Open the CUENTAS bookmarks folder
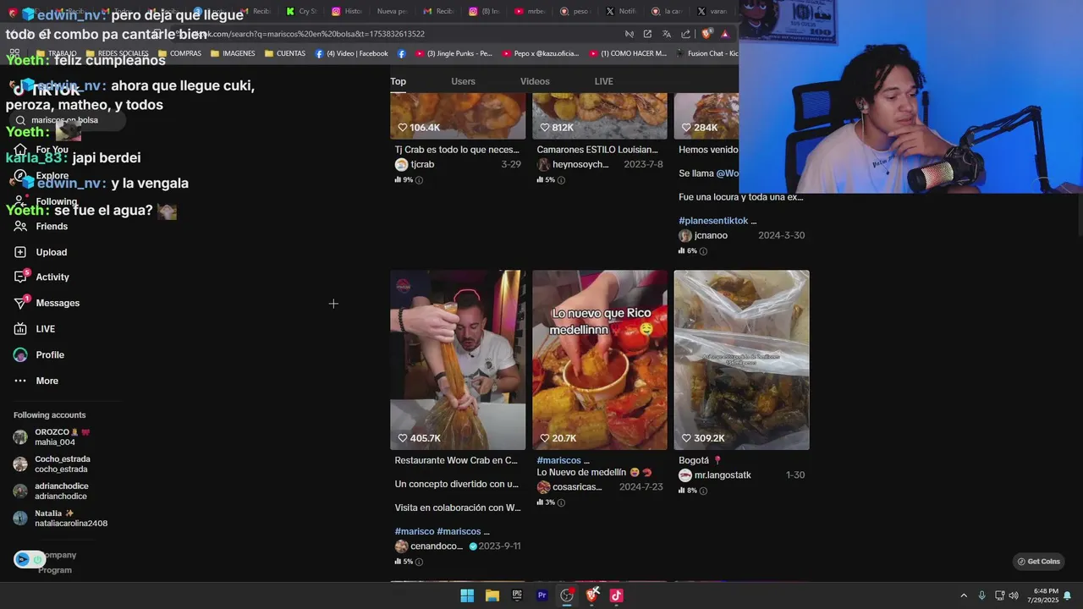Viewport: 1083px width, 609px height. [284, 53]
